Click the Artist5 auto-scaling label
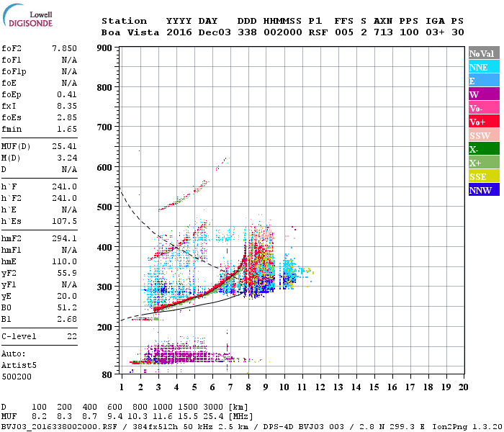 (19, 366)
